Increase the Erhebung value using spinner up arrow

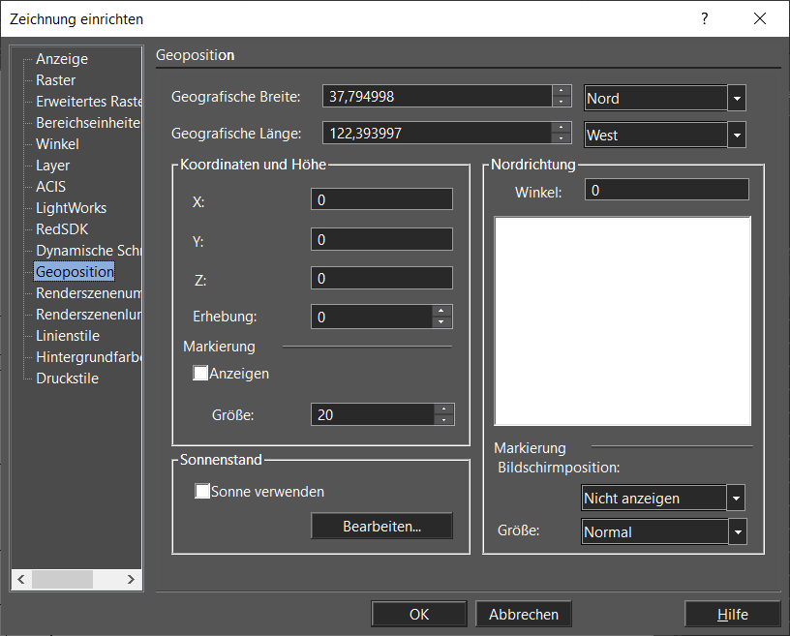442,311
